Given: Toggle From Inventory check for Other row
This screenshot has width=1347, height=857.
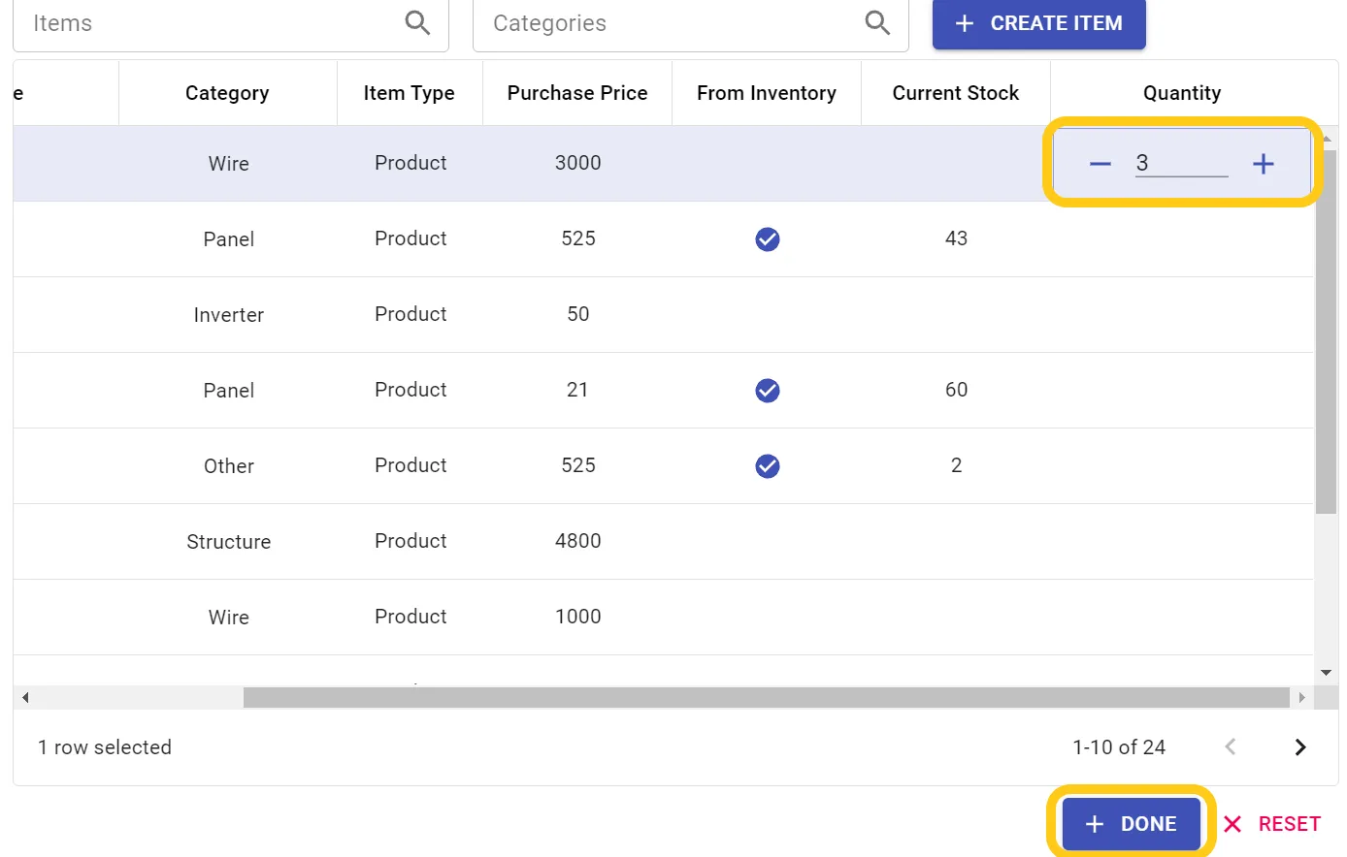Looking at the screenshot, I should (767, 466).
